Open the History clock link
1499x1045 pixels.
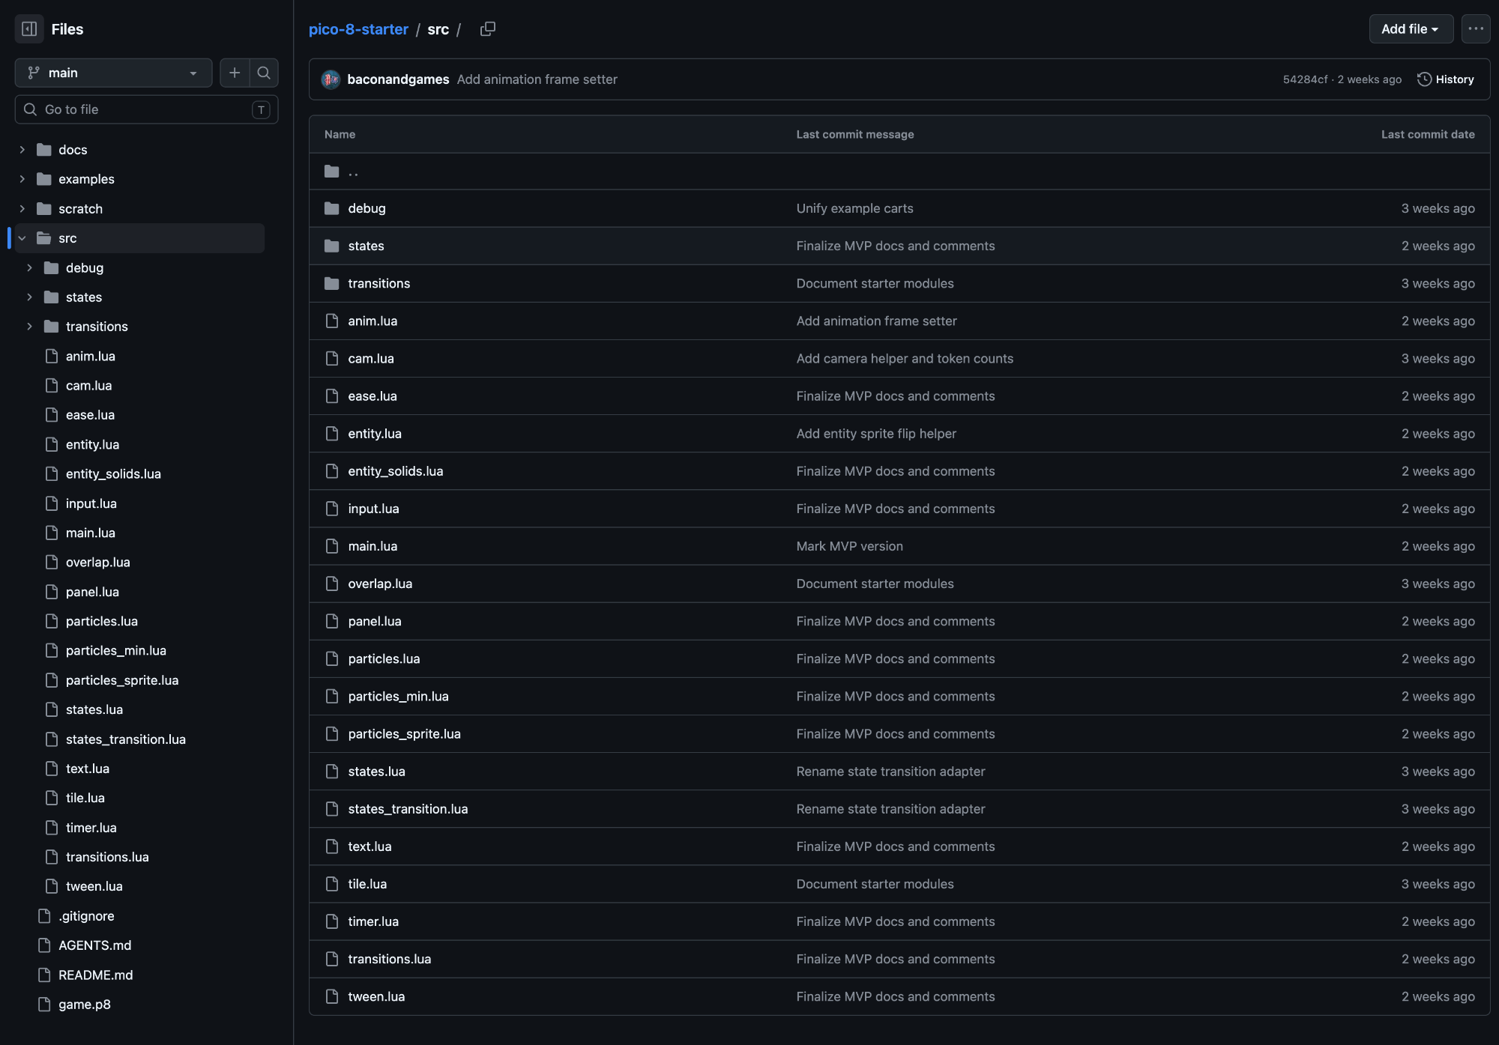click(1446, 79)
